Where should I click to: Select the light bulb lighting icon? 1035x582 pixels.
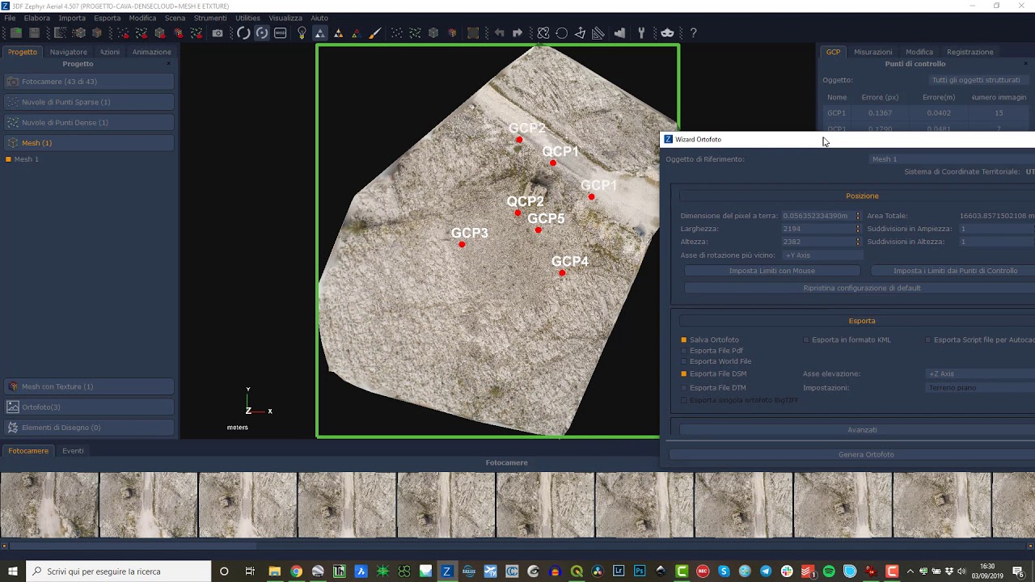point(302,33)
